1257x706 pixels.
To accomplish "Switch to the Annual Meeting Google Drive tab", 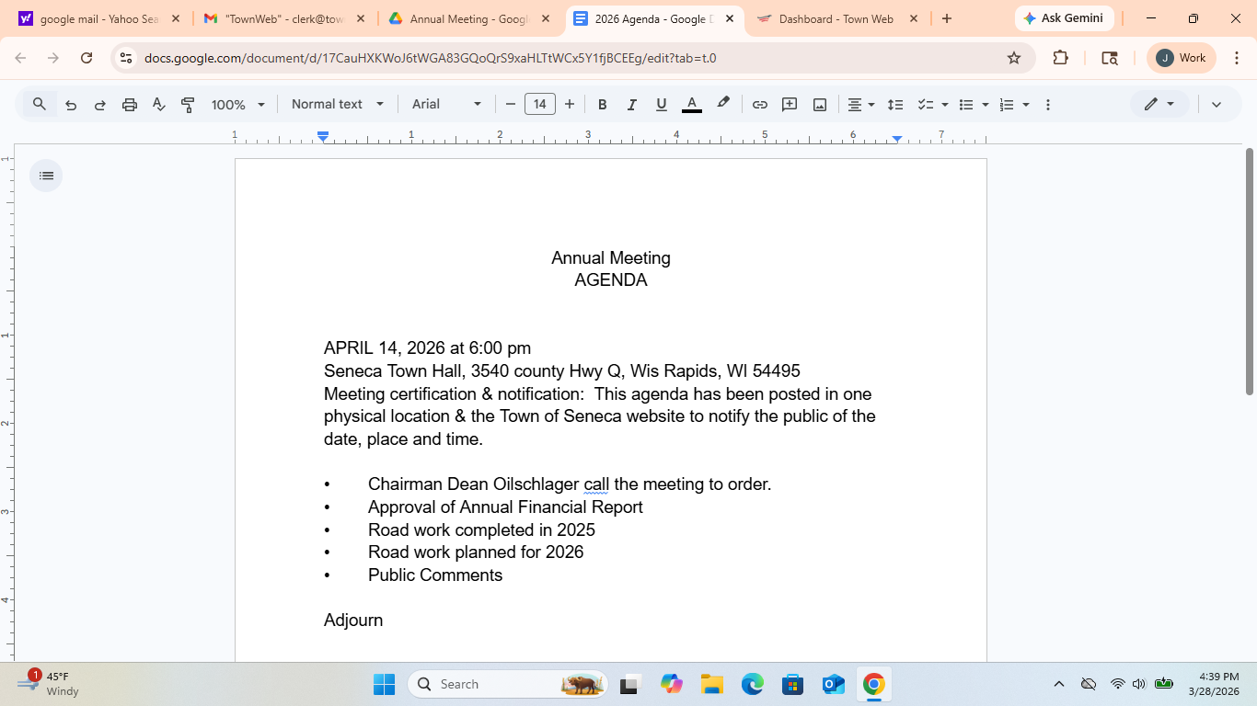I will (x=469, y=18).
